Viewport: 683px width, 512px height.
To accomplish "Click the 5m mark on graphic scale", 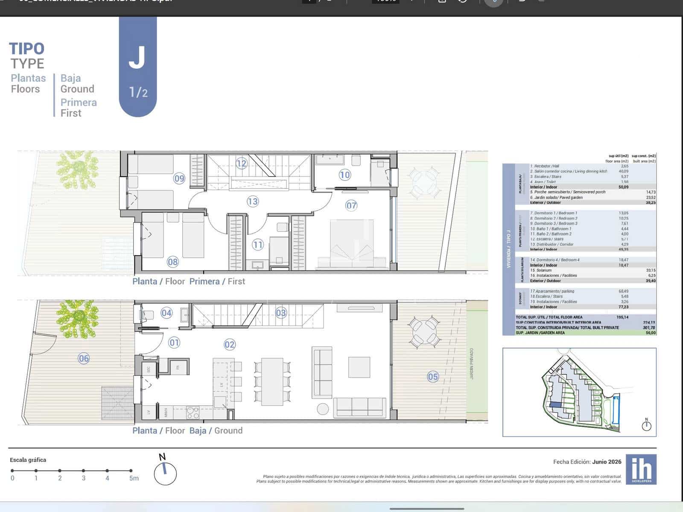I will (x=134, y=478).
